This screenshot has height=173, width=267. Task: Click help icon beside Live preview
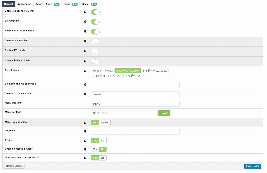point(85,22)
